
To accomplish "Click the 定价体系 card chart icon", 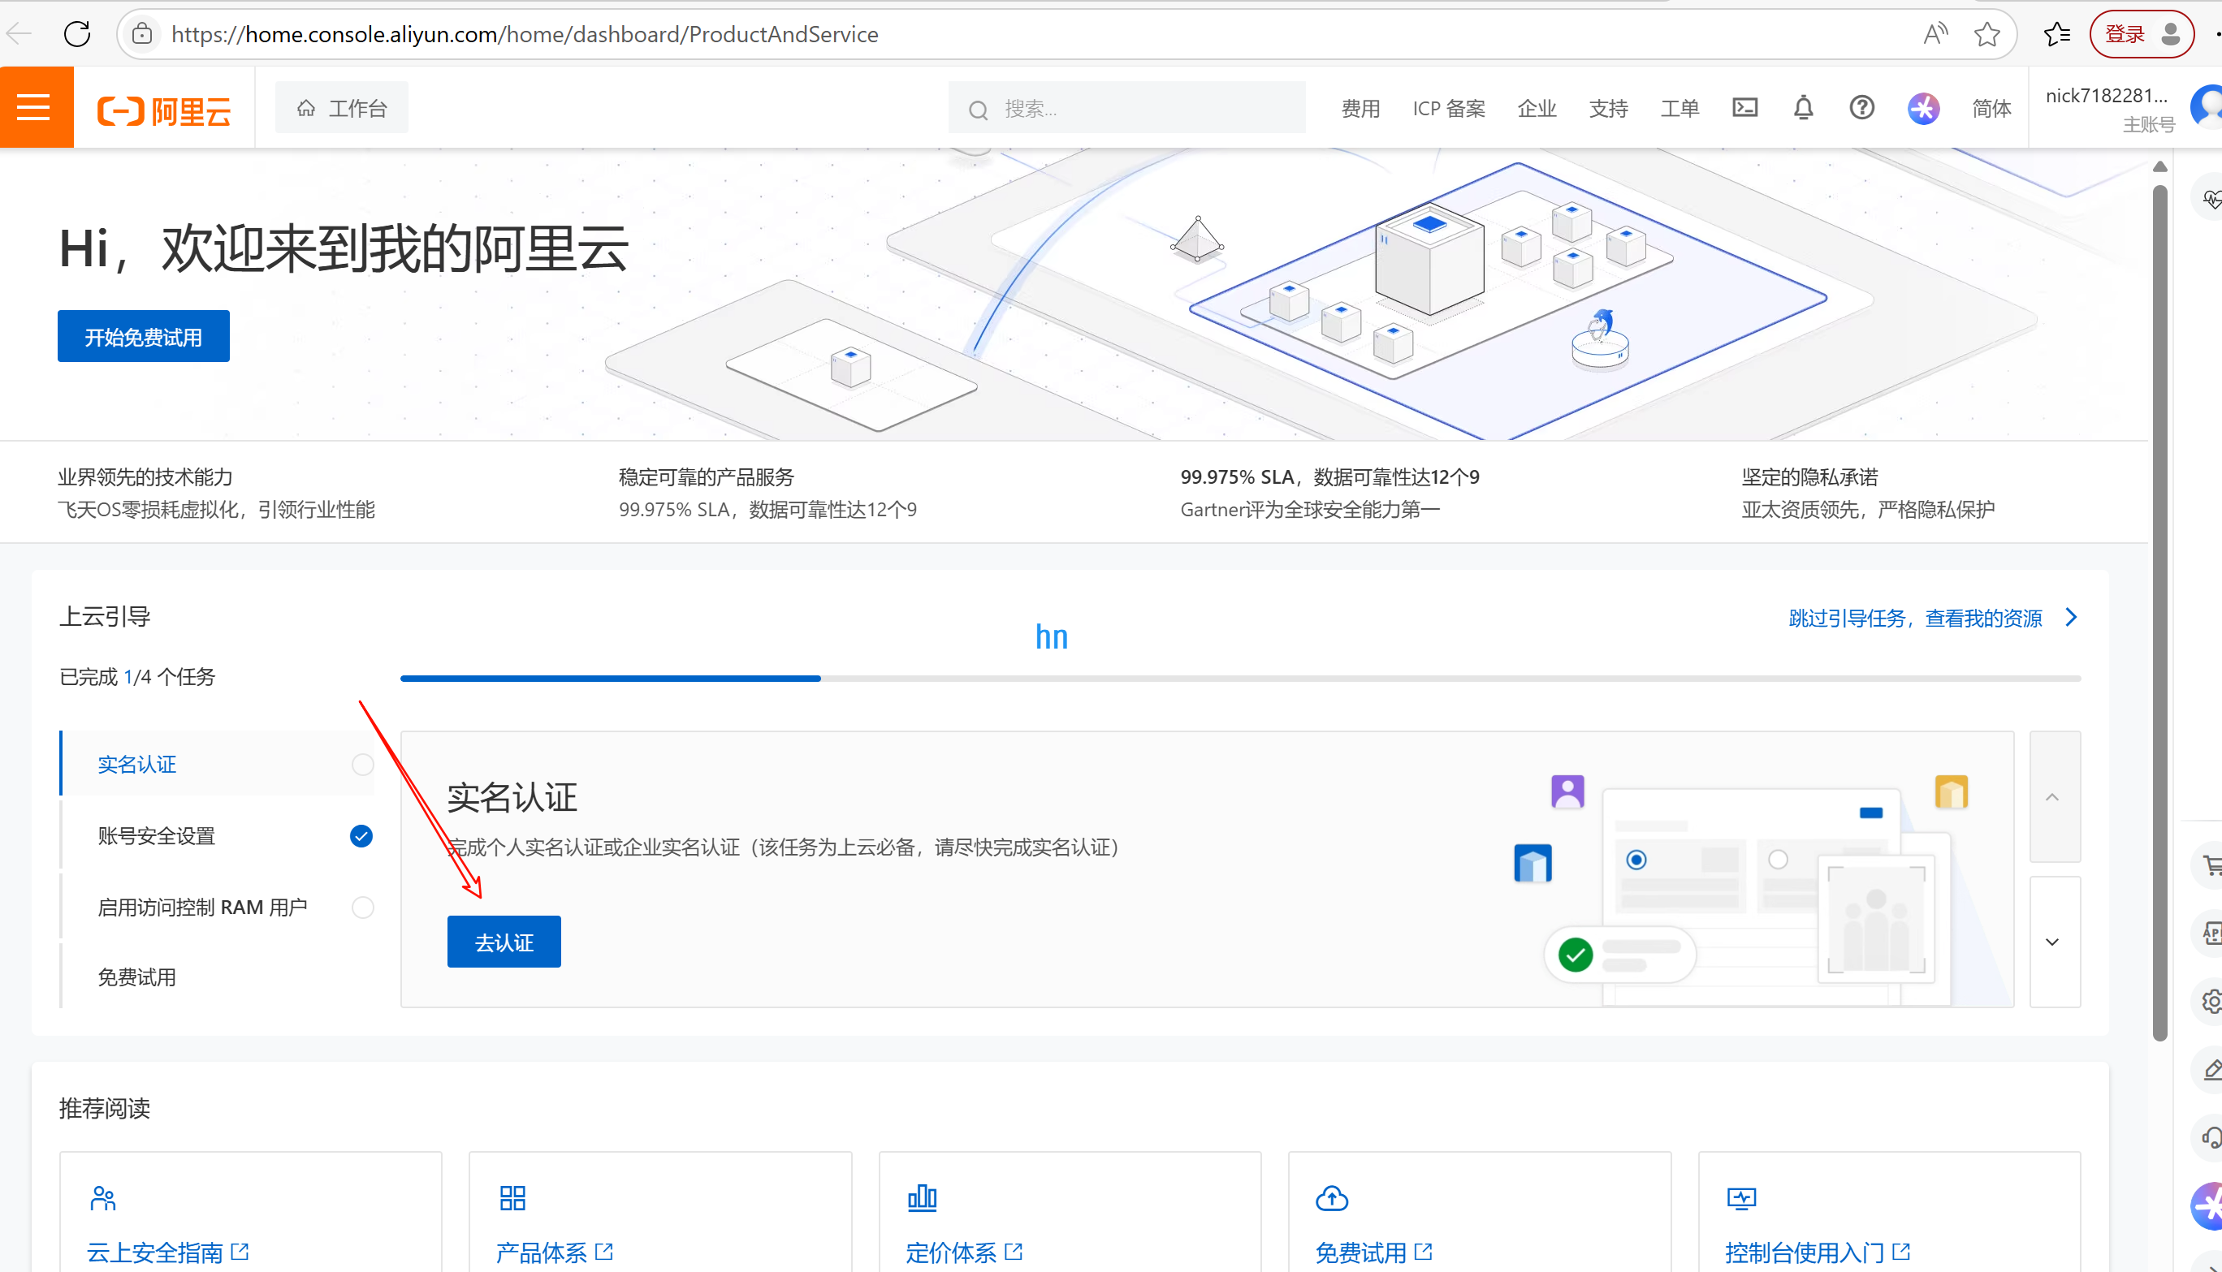I will coord(922,1198).
